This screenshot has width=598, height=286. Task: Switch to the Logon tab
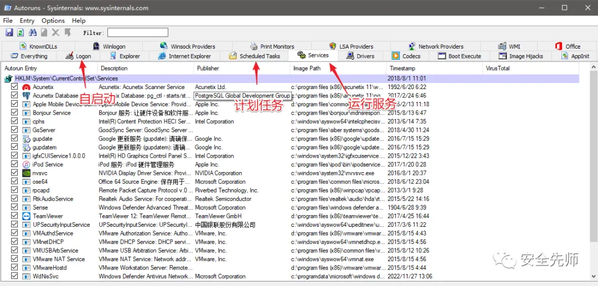pos(78,56)
